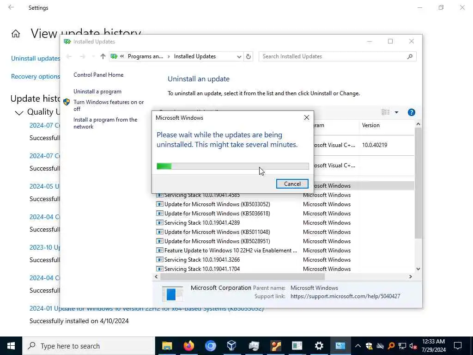473x355 pixels.
Task: Open the notification center icon
Action: coord(458,346)
